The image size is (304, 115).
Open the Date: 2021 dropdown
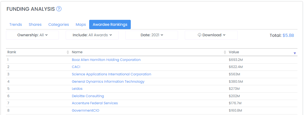point(152,35)
